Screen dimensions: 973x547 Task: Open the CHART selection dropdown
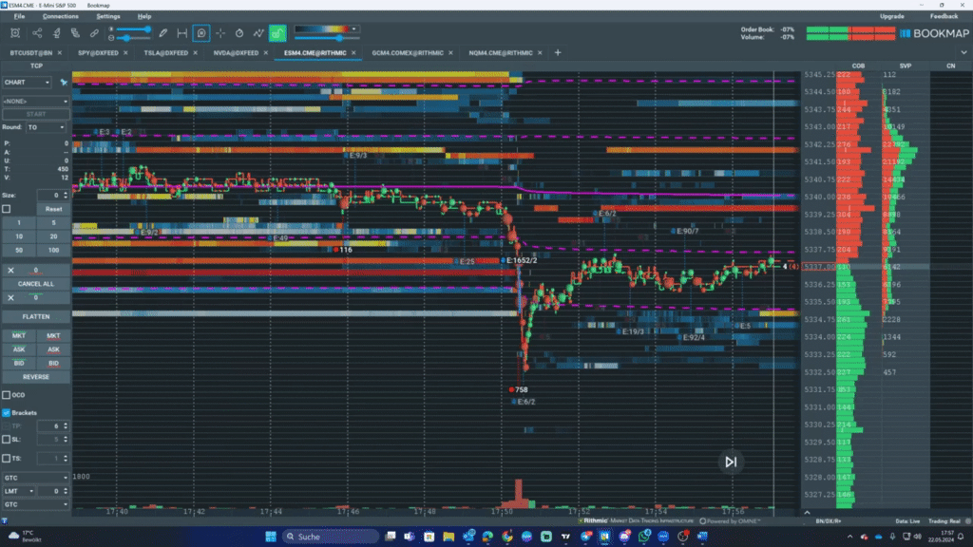point(29,82)
